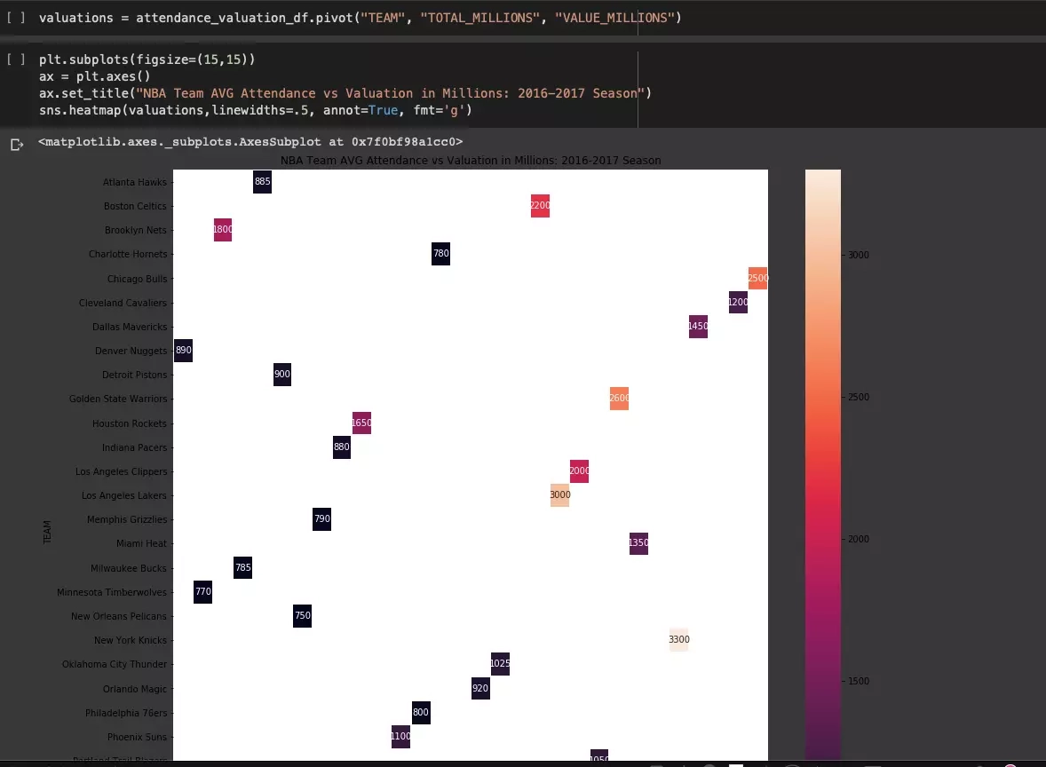Select the 885 heatmap cell
This screenshot has height=767, width=1046.
(262, 181)
